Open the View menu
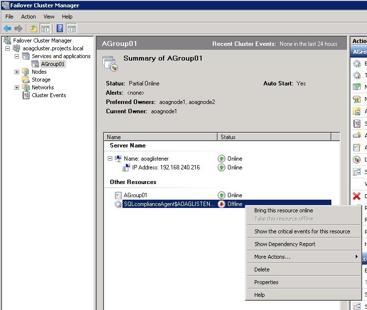Image resolution: width=367 pixels, height=310 pixels. point(49,17)
